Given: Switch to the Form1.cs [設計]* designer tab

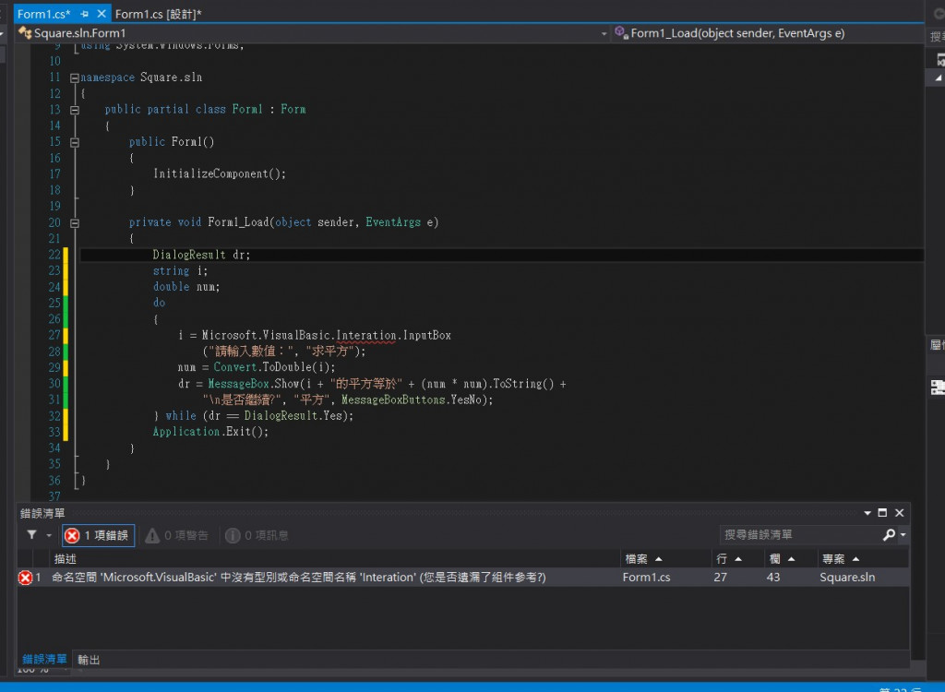Looking at the screenshot, I should pos(159,14).
